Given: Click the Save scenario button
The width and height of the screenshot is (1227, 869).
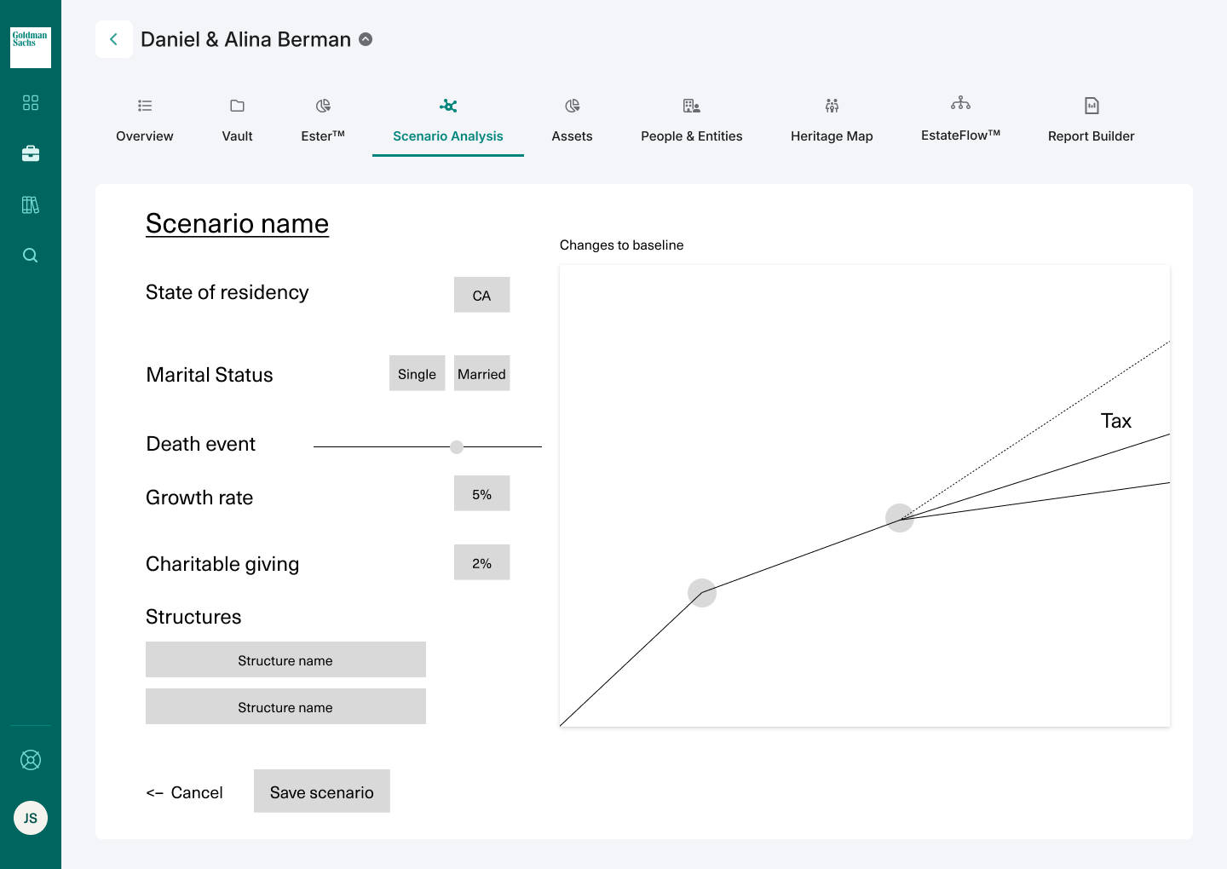Looking at the screenshot, I should pos(322,791).
